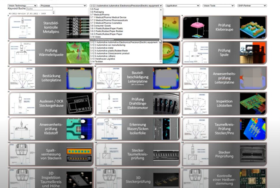Open the Stecker Pinprüfung tile
This screenshot has width=280, height=188.
click(224, 154)
